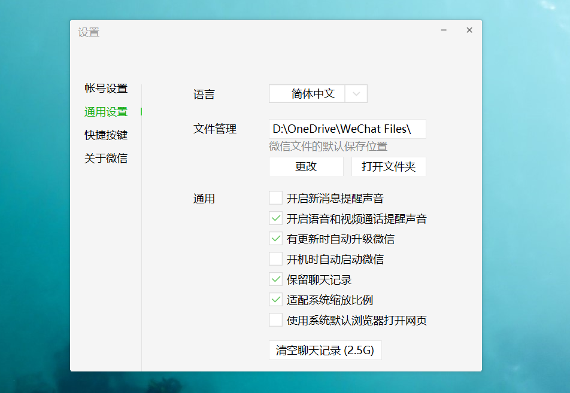Go to 快捷按键 settings
Image resolution: width=570 pixels, height=393 pixels.
[x=106, y=135]
